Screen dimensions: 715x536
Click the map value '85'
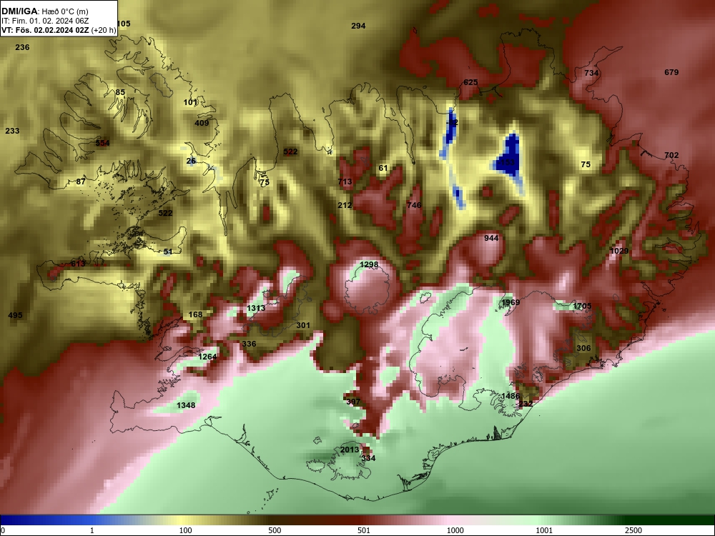tap(120, 92)
